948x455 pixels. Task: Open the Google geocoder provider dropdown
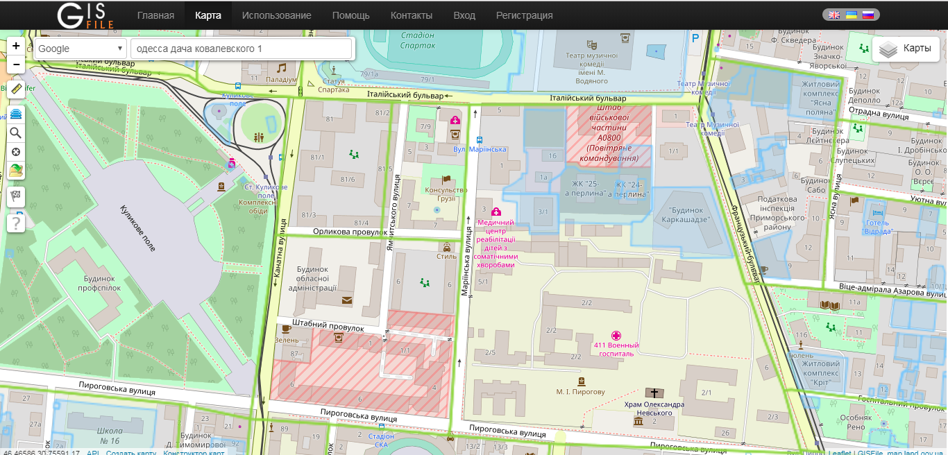tap(81, 49)
